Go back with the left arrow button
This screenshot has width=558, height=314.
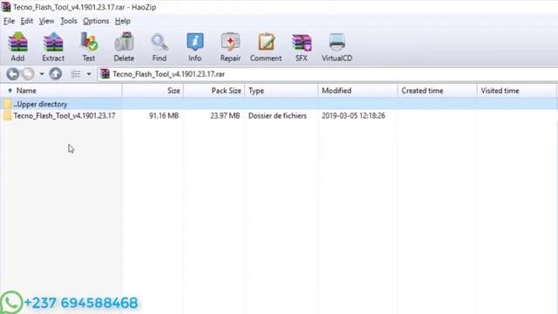13,74
